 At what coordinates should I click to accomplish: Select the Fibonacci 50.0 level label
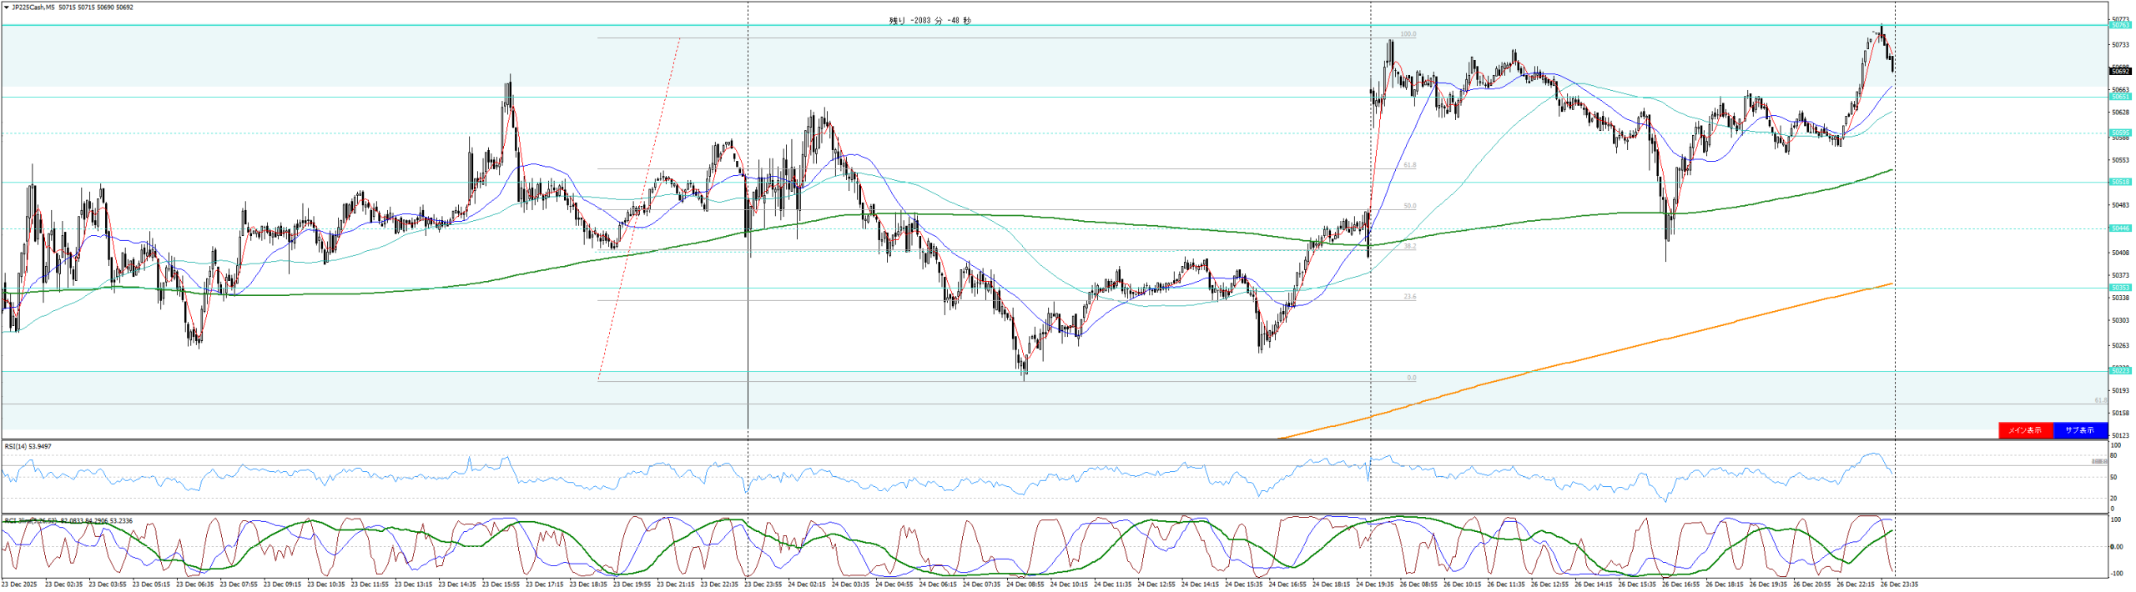[1409, 206]
